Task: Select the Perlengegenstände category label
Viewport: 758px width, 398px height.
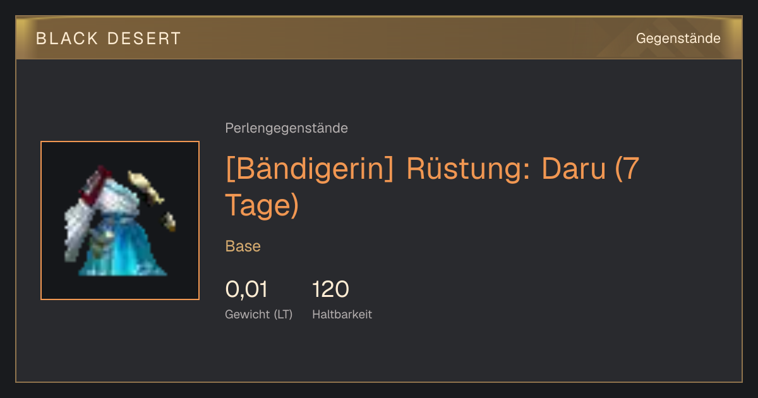Action: (286, 128)
